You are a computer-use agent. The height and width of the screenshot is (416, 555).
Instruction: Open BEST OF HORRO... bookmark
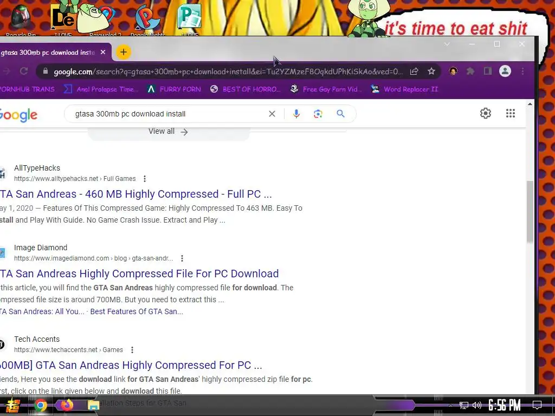(x=245, y=89)
